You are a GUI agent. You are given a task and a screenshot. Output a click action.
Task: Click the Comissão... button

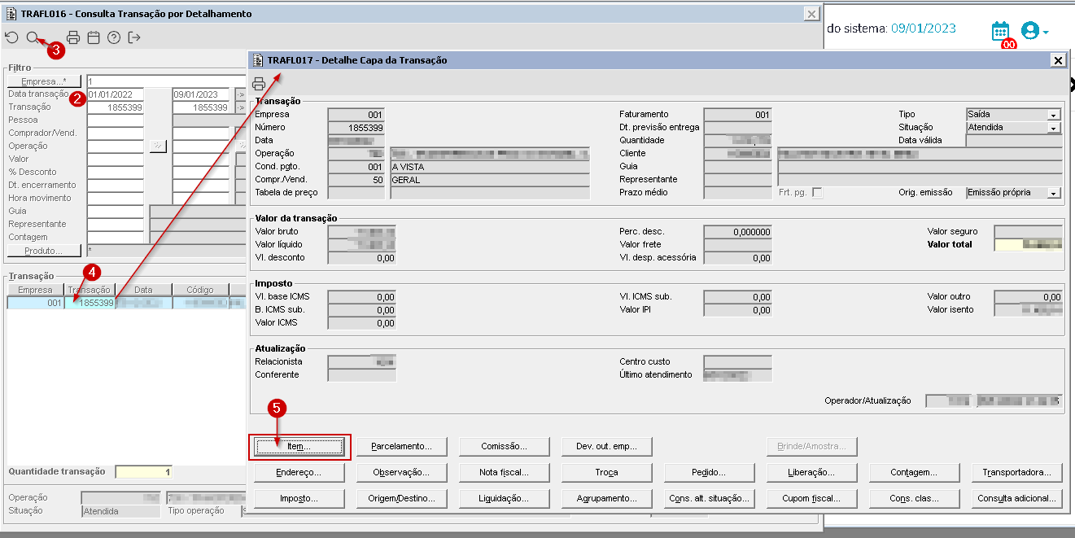tap(505, 447)
